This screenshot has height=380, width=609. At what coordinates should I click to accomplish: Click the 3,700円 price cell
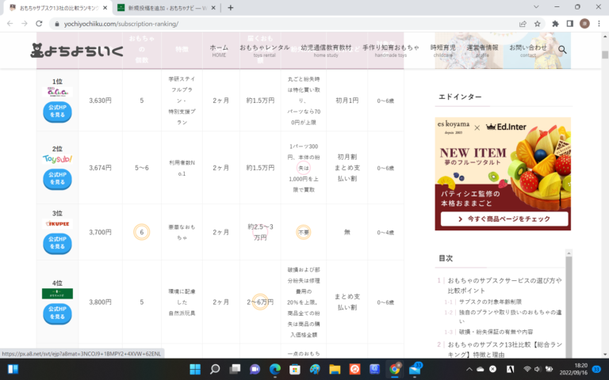pos(100,232)
